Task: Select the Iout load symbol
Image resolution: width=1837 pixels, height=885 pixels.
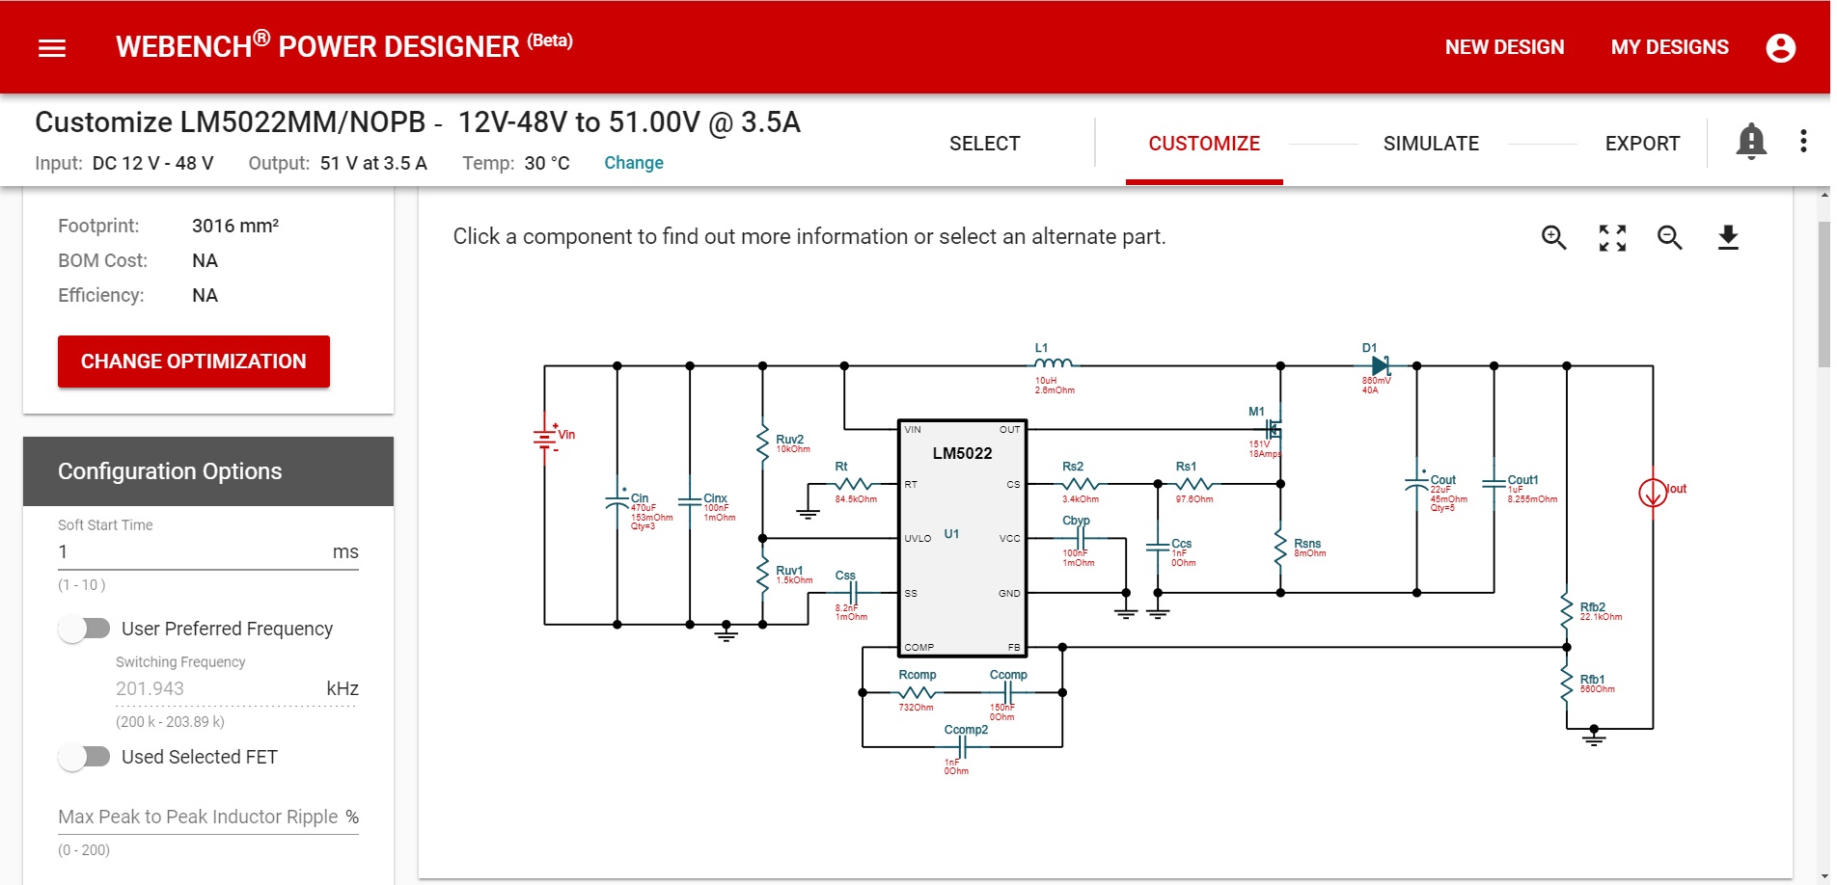Action: pyautogui.click(x=1653, y=493)
